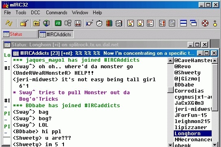
Task: Open Help via the lifebuoy icon
Action: [205, 23]
